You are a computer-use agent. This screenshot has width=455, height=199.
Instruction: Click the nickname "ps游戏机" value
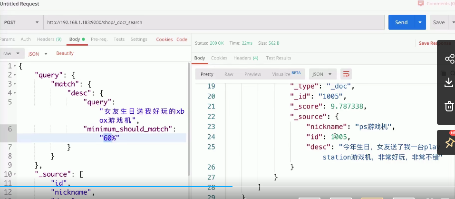click(x=373, y=127)
